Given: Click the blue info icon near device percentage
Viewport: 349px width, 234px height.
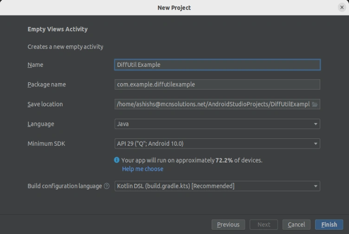Looking at the screenshot, I should tap(116, 160).
